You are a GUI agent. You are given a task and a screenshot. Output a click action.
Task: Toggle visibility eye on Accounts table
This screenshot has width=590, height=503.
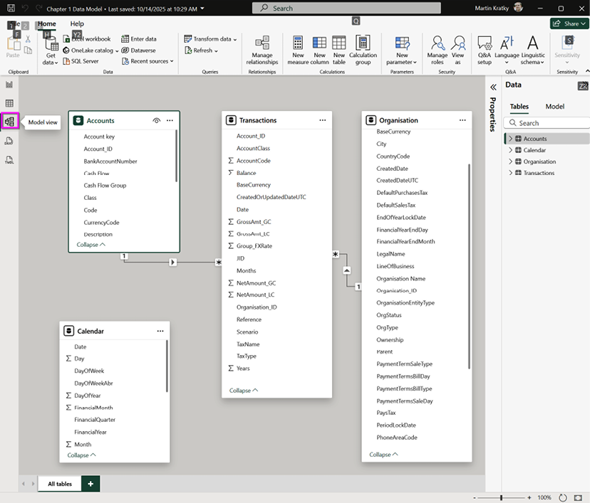pos(156,121)
